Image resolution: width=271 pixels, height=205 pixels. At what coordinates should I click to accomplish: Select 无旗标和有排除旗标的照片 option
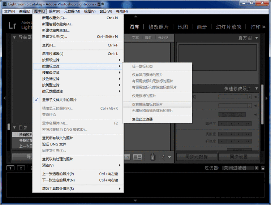(157, 111)
